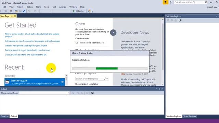
Task: Click the WebSite4 (2).sln solution file icon
Action: [x=7, y=82]
